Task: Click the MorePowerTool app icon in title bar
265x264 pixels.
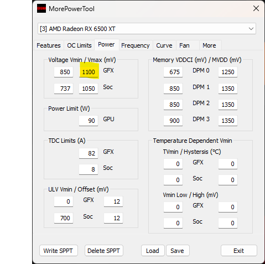Action: point(41,8)
